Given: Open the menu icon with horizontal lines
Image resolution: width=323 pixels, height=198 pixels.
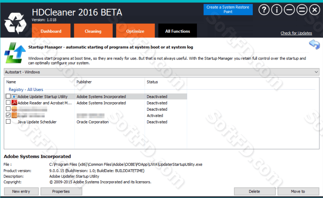Looking at the screenshot, I should pyautogui.click(x=302, y=10).
